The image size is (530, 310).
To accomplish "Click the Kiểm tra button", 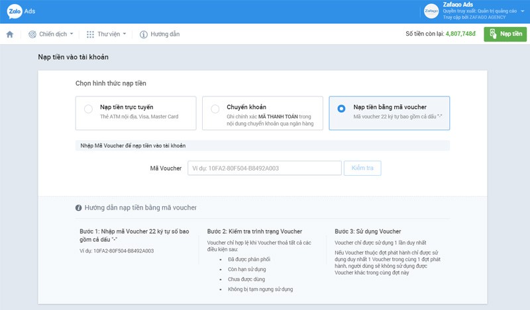I will tap(362, 168).
